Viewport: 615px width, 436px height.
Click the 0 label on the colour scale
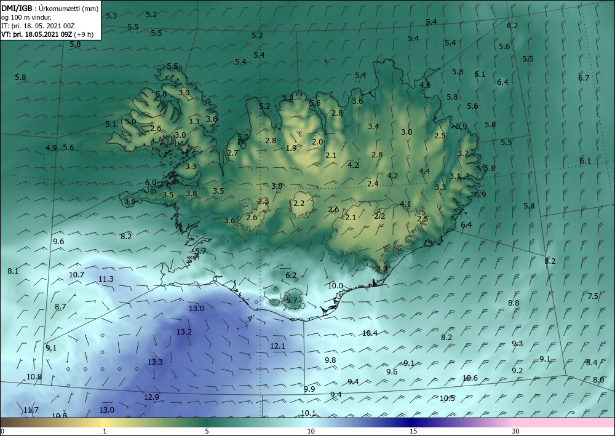coord(2,431)
